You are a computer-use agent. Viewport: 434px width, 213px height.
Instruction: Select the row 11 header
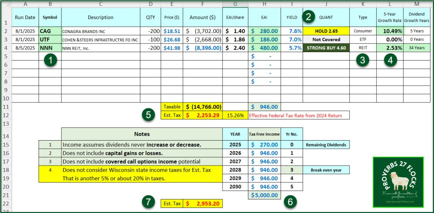[6, 107]
